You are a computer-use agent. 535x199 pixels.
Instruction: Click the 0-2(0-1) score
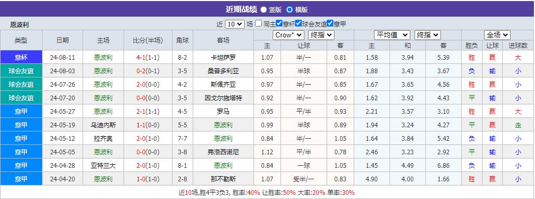tap(148, 71)
